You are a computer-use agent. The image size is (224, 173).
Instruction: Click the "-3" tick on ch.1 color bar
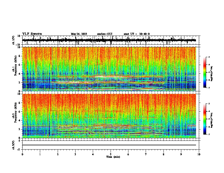[209, 57]
